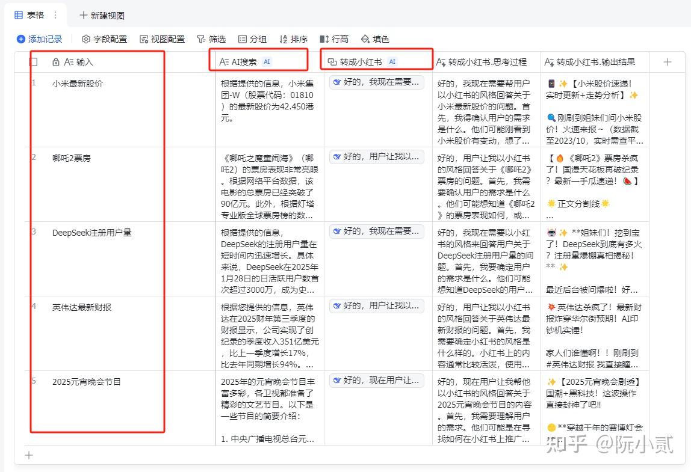Select cell 哪吒2票房
The height and width of the screenshot is (472, 691).
[x=132, y=184]
